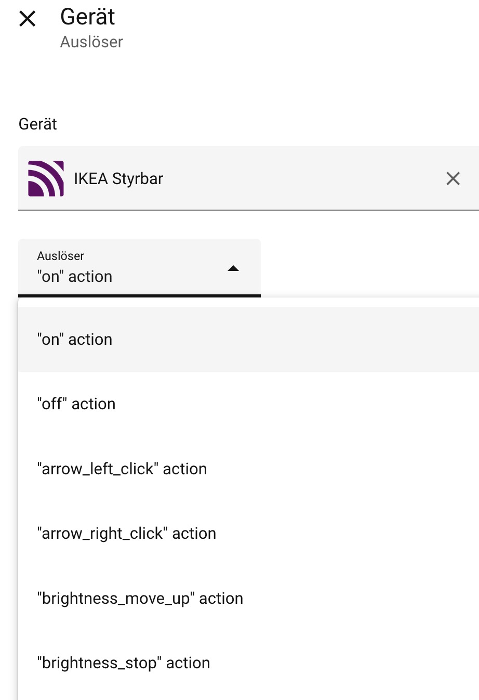479x700 pixels.
Task: Select the "brightness_stop" action option
Action: (124, 663)
